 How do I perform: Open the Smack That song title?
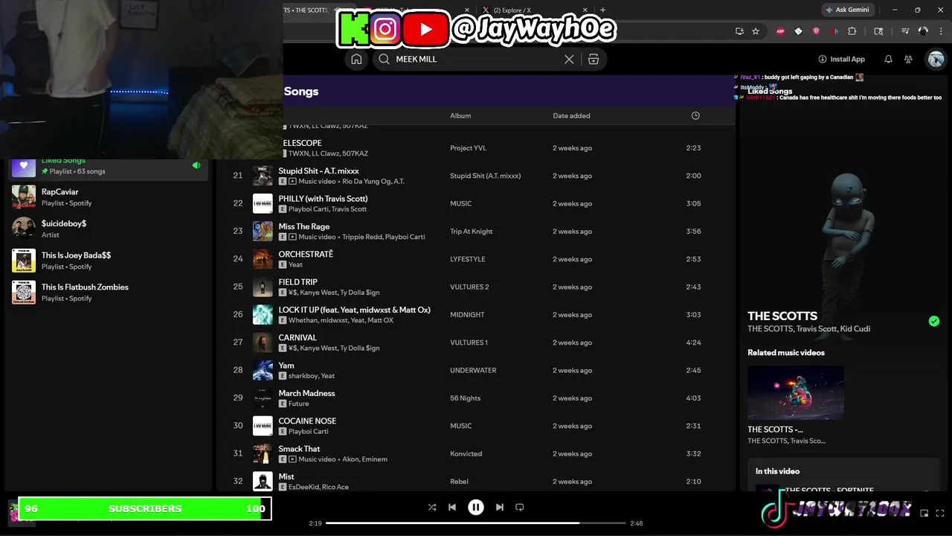click(299, 449)
